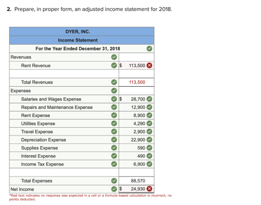Click the Rent Revenue label
The height and width of the screenshot is (205, 261).
(35, 66)
